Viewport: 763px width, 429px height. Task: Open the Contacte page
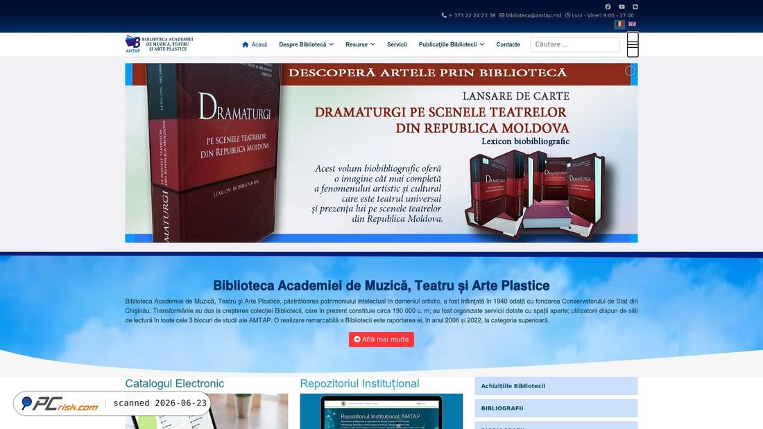[508, 44]
